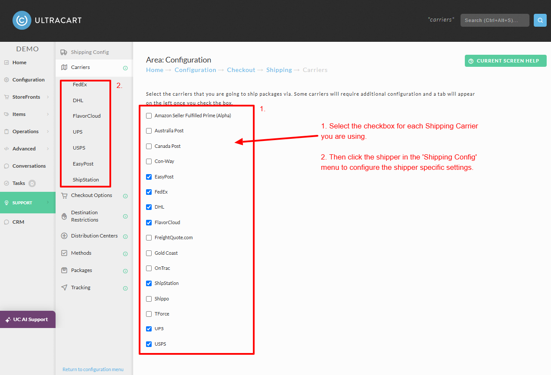Click the Methods checkbox icon
The image size is (551, 375).
point(64,253)
